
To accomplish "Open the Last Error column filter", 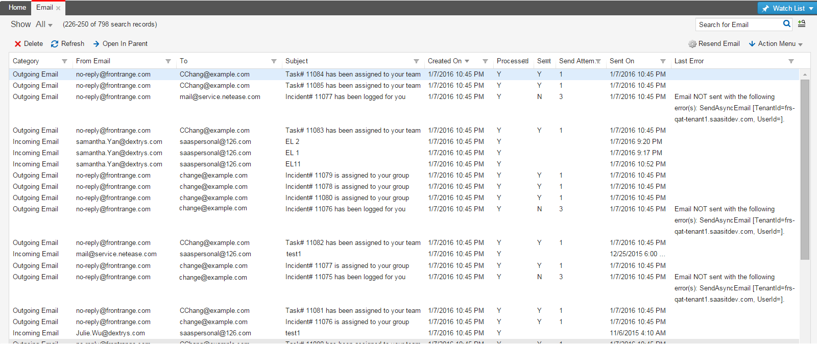I will pyautogui.click(x=791, y=61).
